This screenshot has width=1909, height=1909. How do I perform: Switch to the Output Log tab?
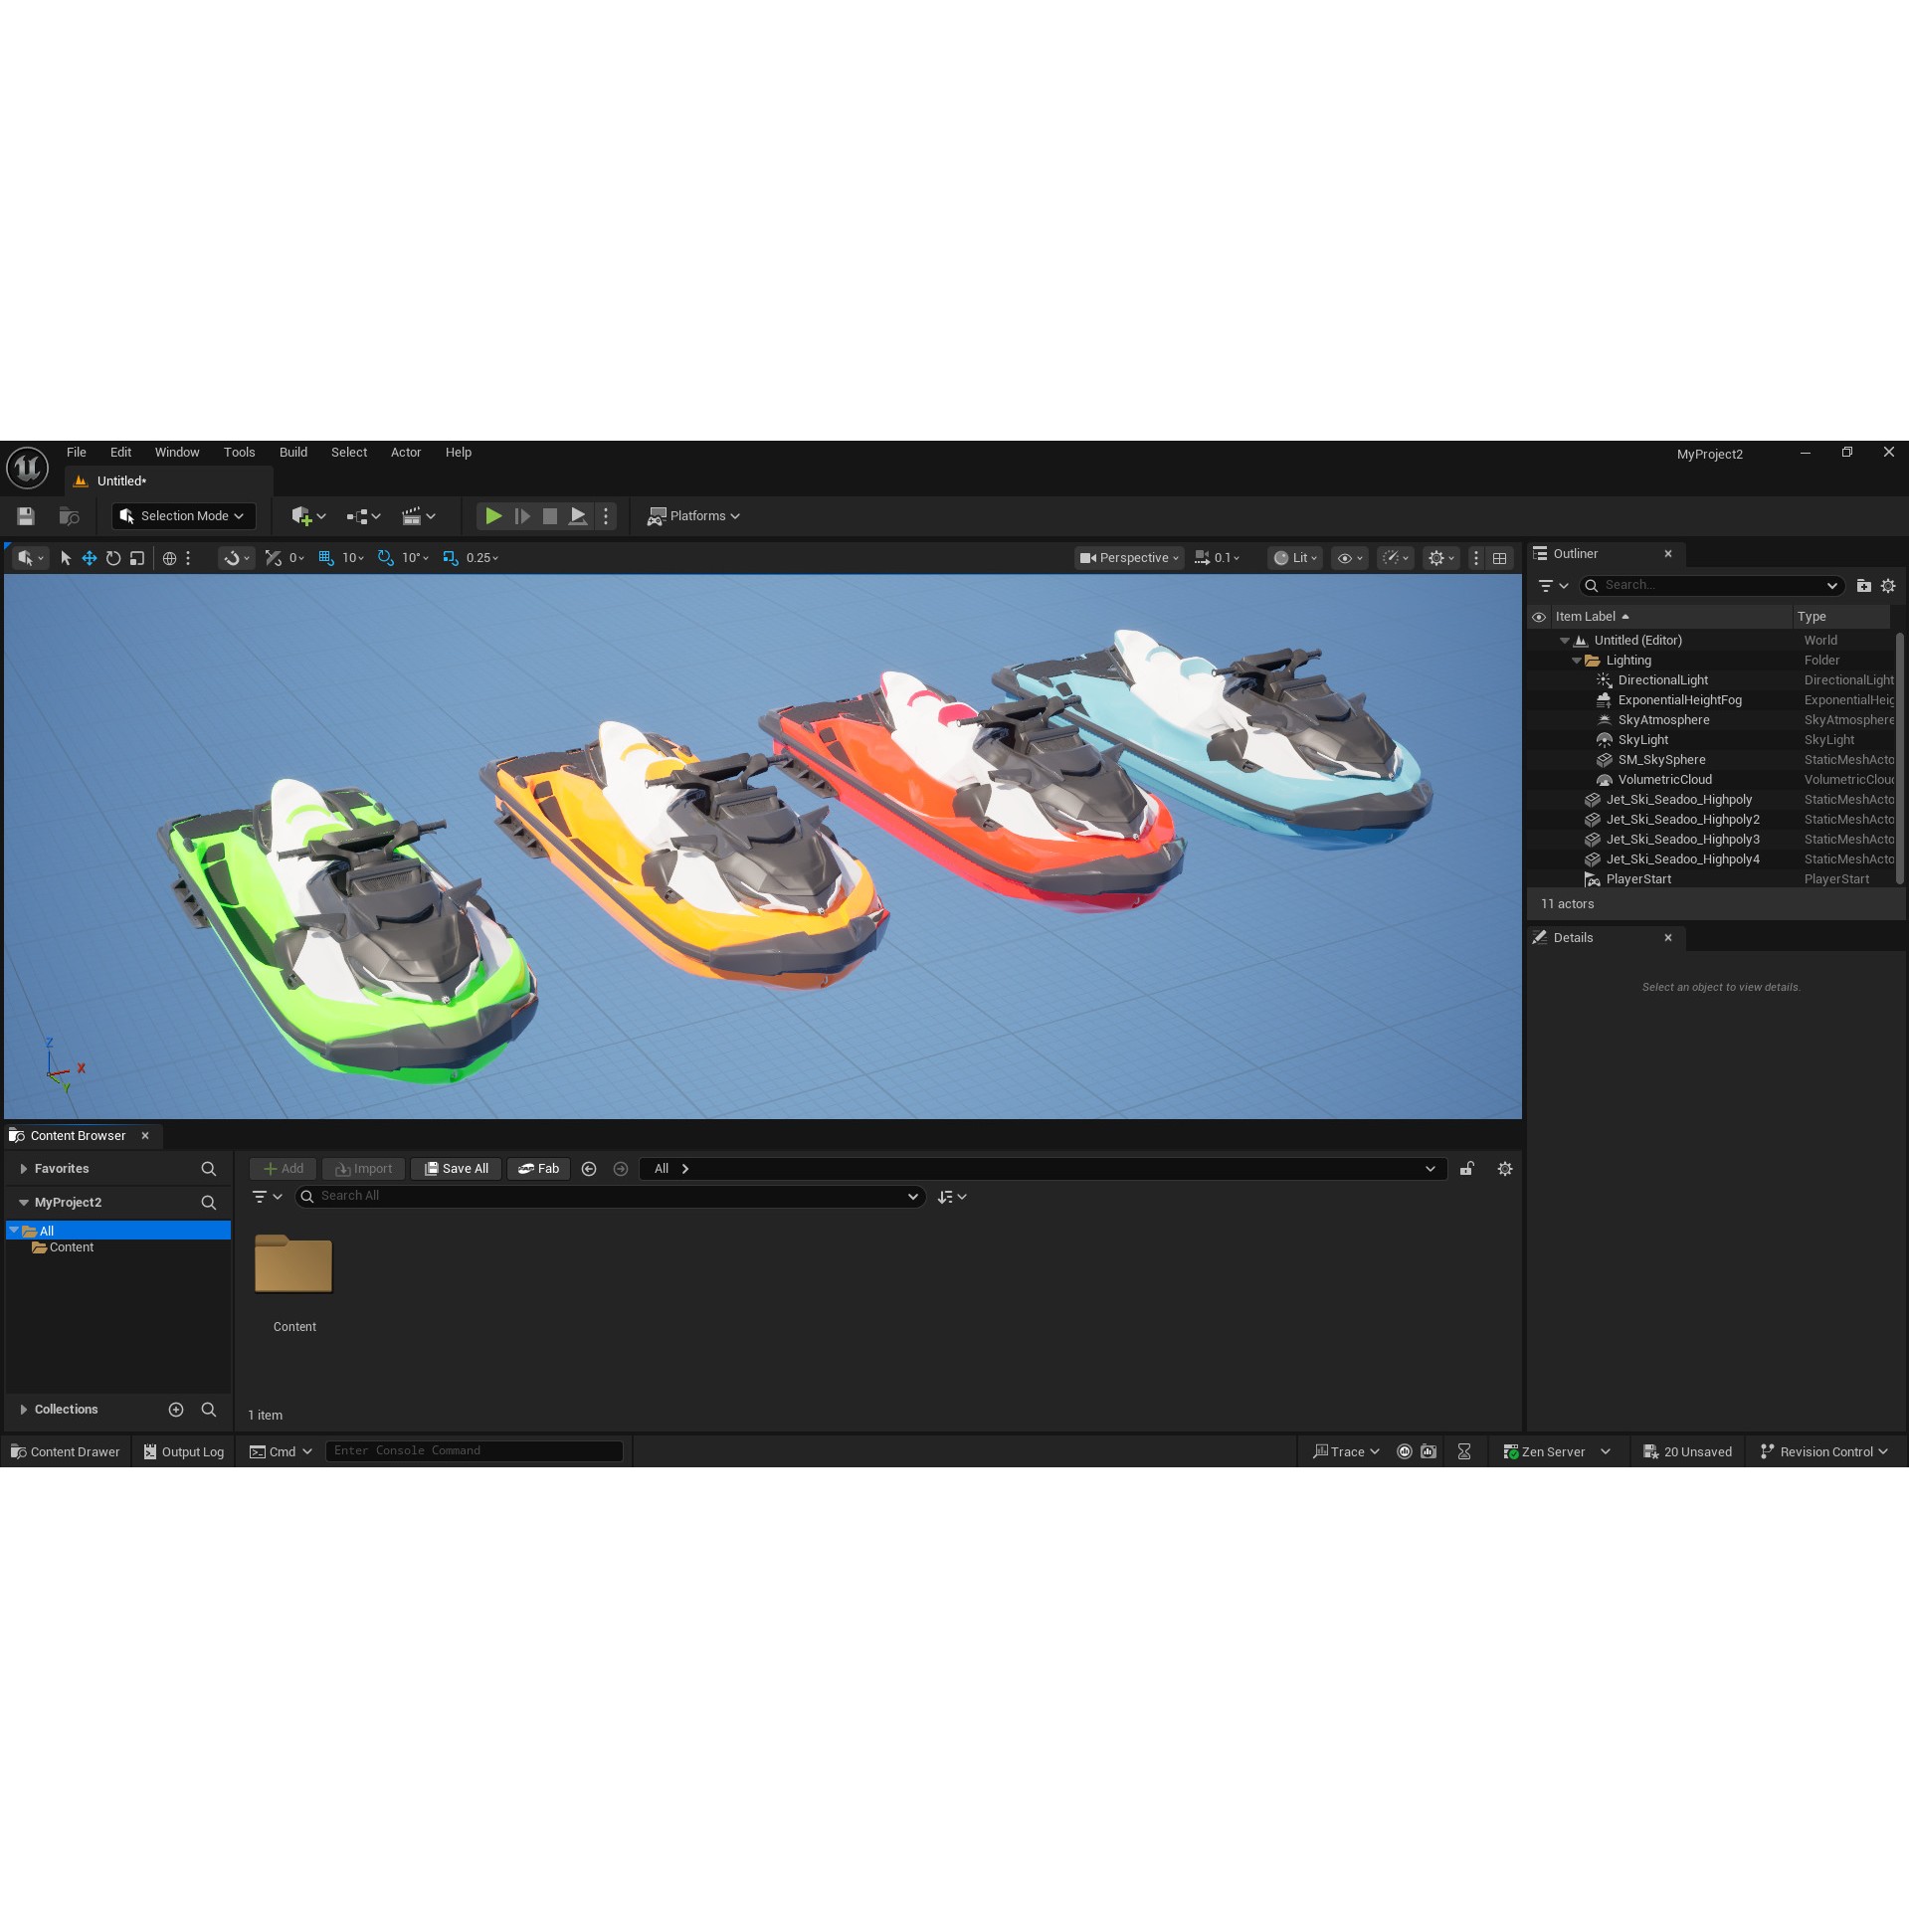pyautogui.click(x=183, y=1451)
